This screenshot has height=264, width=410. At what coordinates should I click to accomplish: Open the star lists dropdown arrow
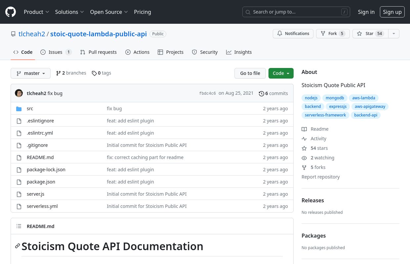click(x=393, y=34)
